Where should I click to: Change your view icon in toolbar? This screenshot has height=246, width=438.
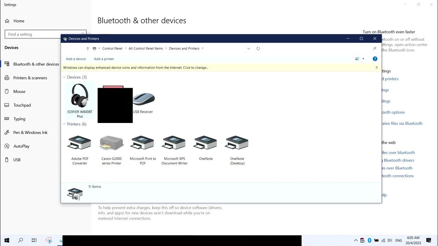coord(357,59)
